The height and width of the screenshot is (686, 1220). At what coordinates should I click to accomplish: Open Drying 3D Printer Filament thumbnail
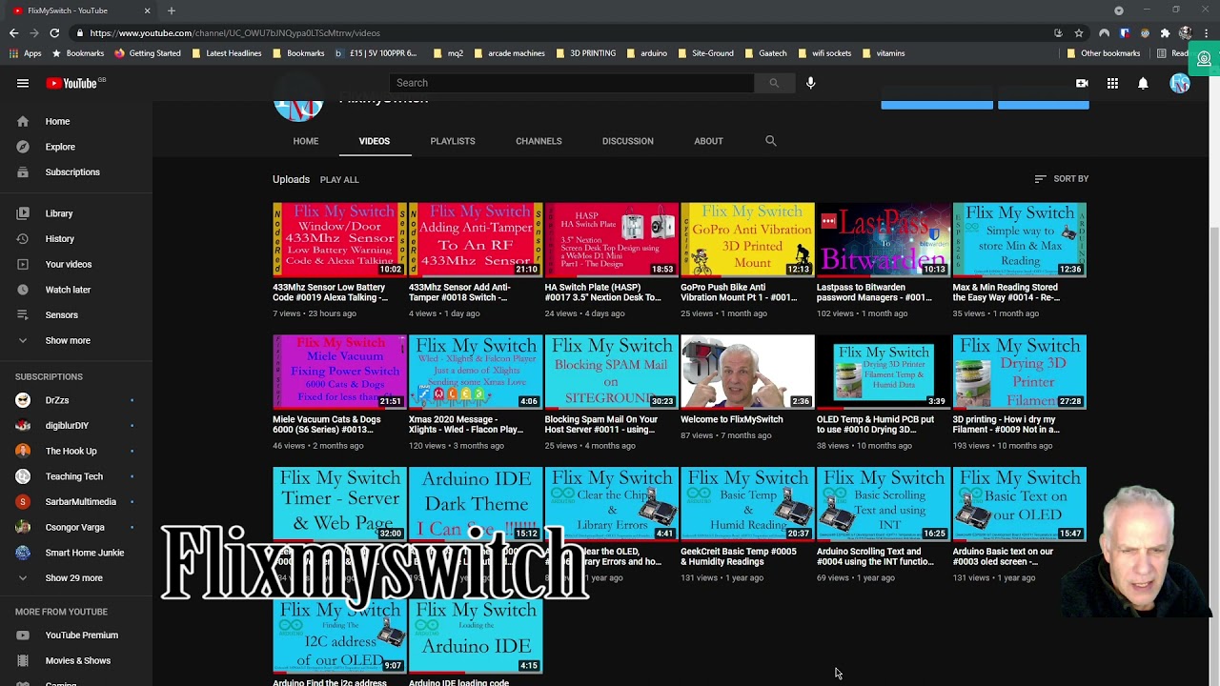(1020, 372)
